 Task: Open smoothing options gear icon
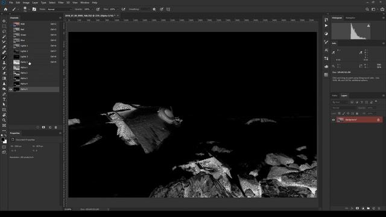pyautogui.click(x=154, y=10)
